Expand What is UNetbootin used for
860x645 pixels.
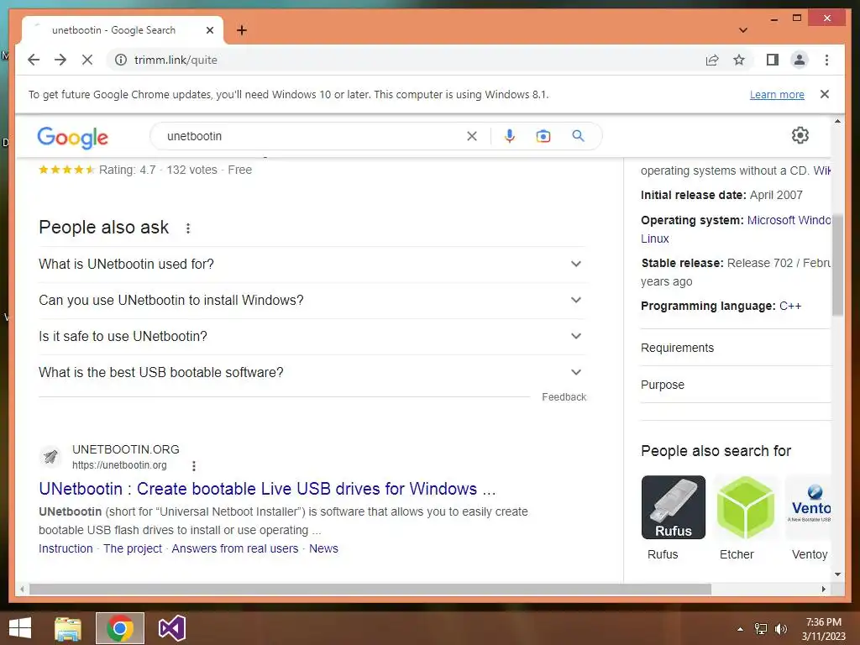(x=312, y=265)
